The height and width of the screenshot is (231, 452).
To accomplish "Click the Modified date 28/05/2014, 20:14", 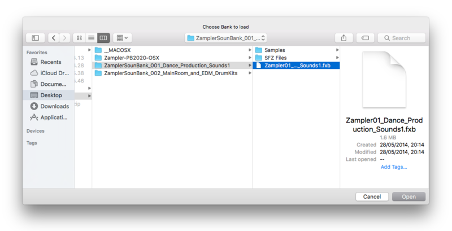I will pyautogui.click(x=402, y=152).
